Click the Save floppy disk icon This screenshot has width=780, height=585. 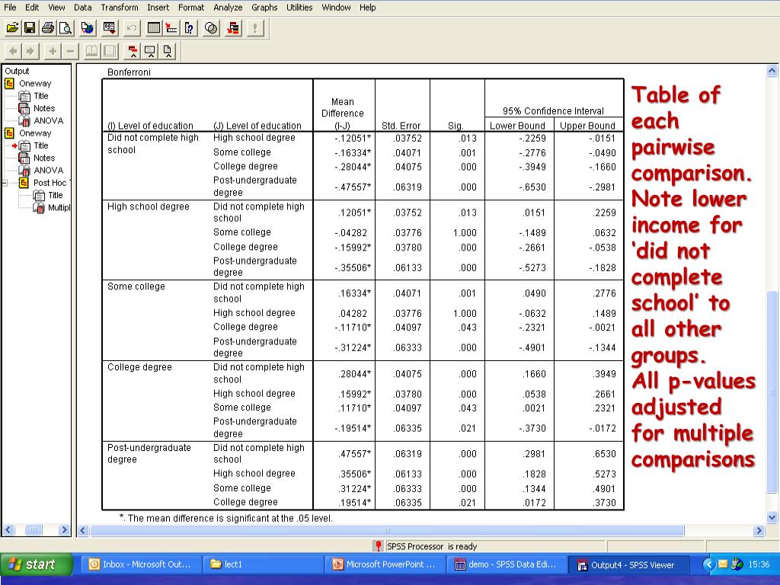(30, 28)
